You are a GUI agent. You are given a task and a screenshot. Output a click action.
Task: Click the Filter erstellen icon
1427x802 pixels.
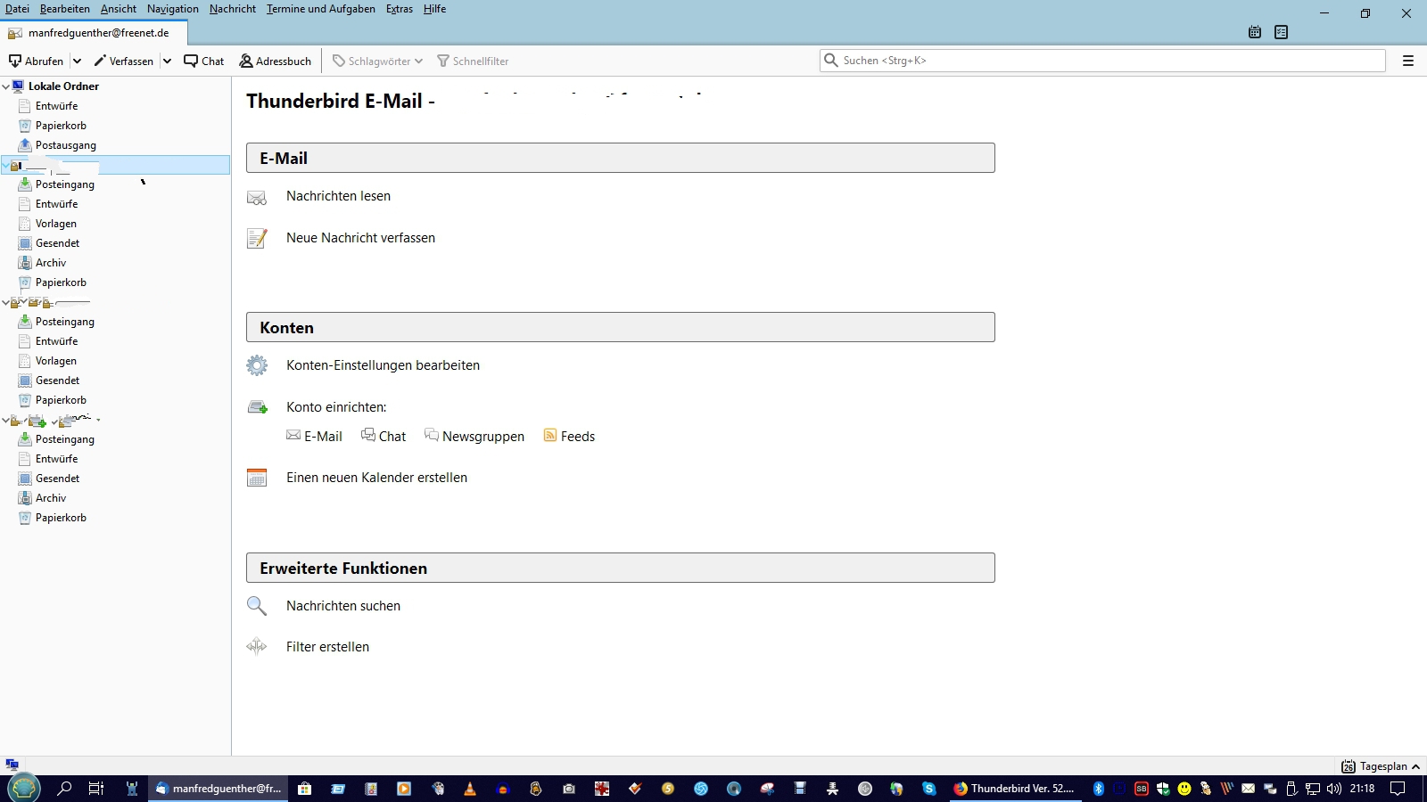[257, 647]
